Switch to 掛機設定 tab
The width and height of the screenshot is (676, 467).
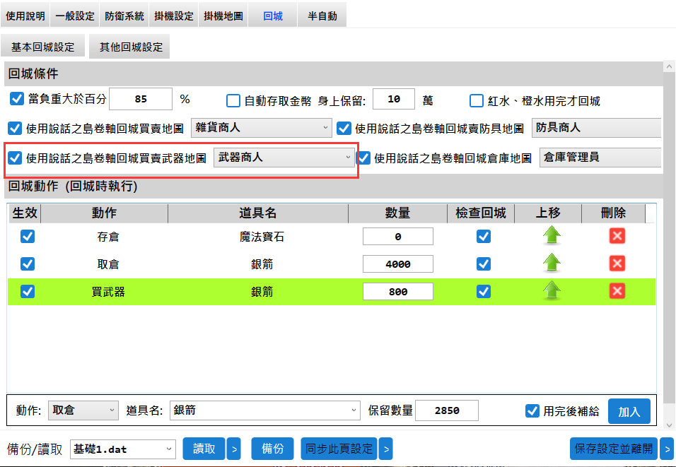click(x=173, y=16)
